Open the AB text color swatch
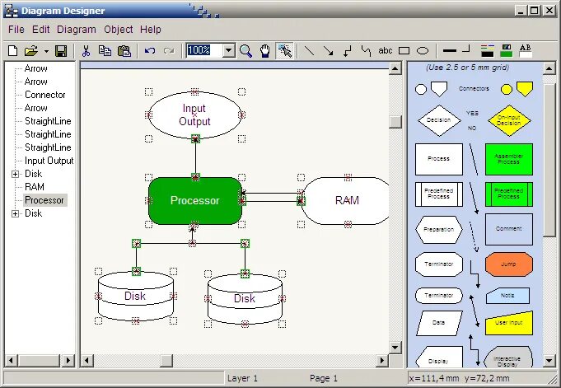 526,51
